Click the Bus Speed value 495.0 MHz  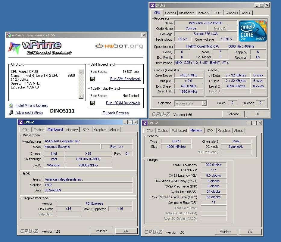point(189,86)
